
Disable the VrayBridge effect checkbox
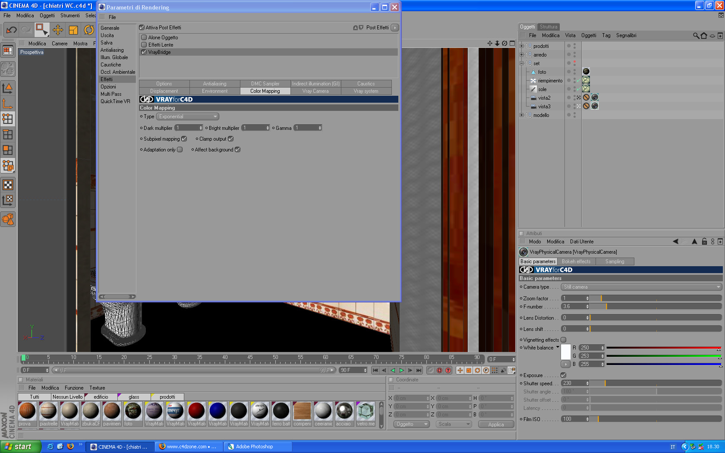(x=144, y=52)
